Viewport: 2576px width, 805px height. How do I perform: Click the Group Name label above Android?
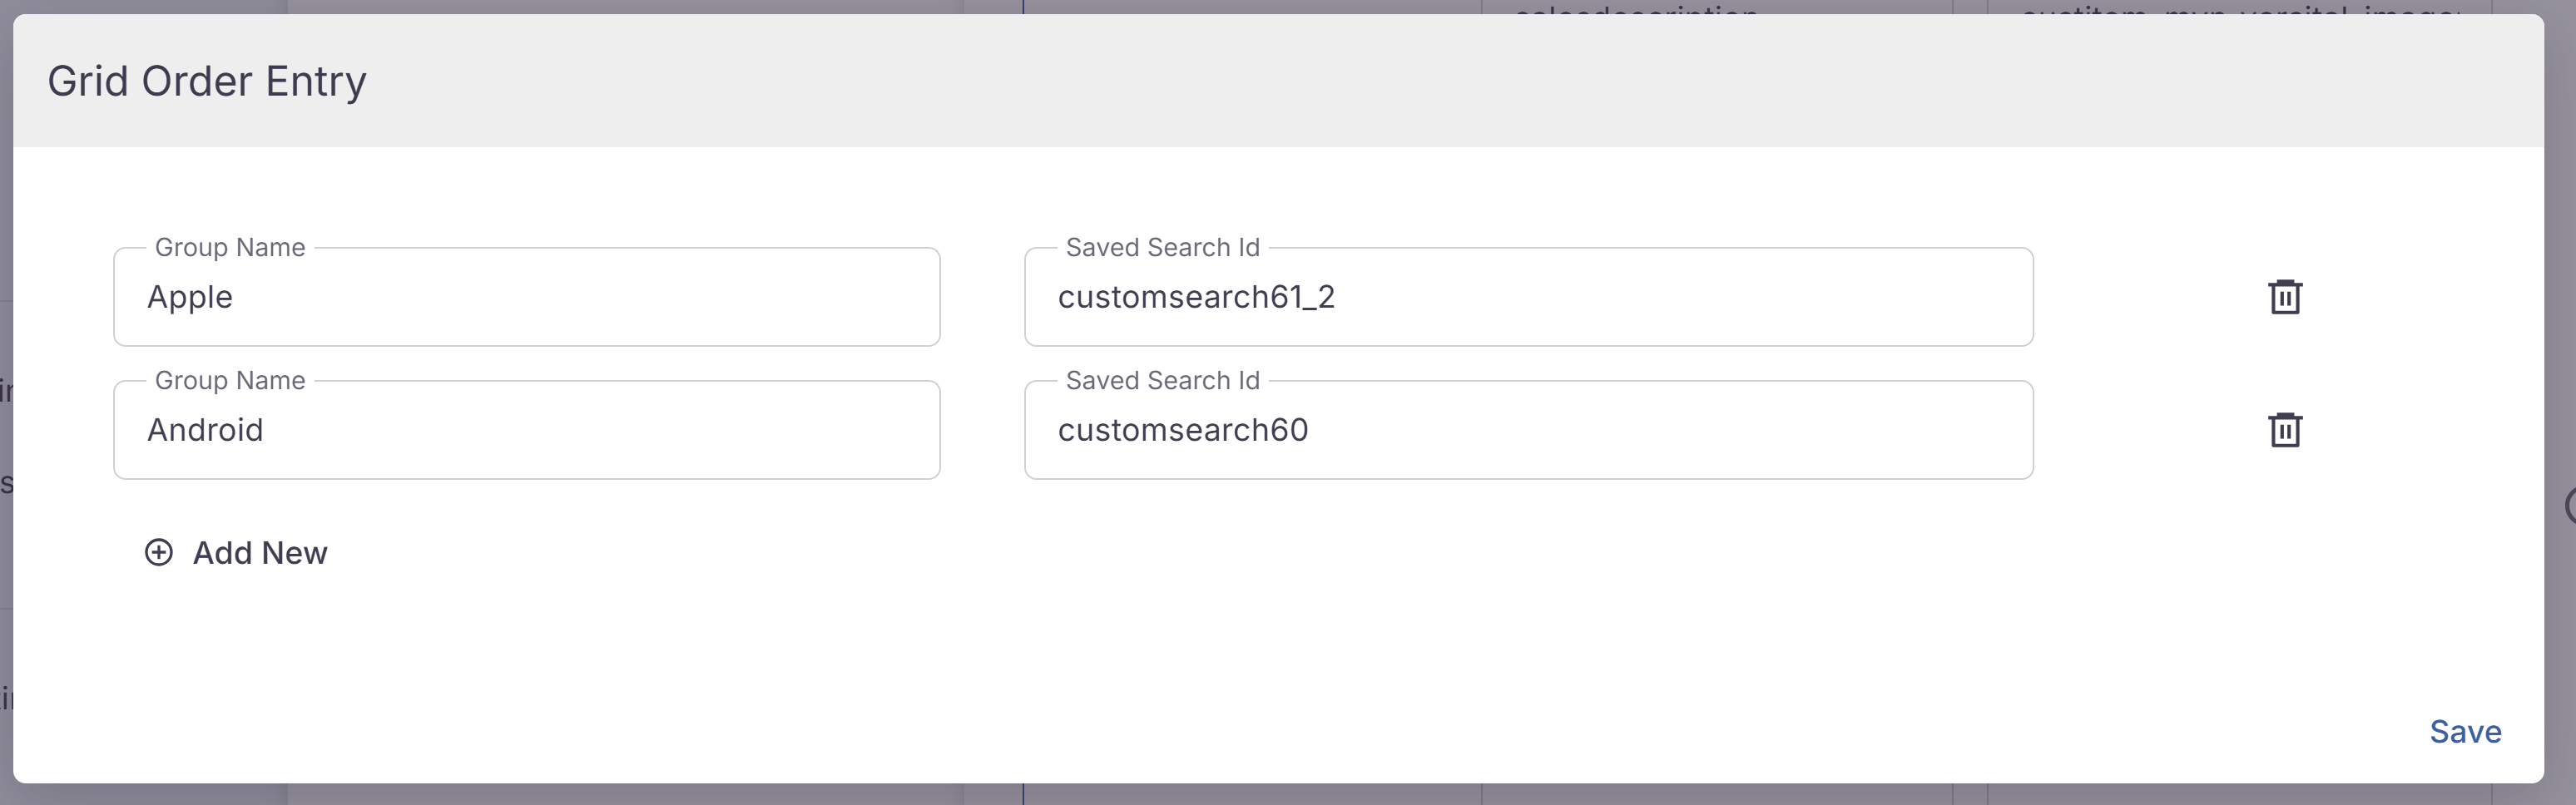coord(230,380)
